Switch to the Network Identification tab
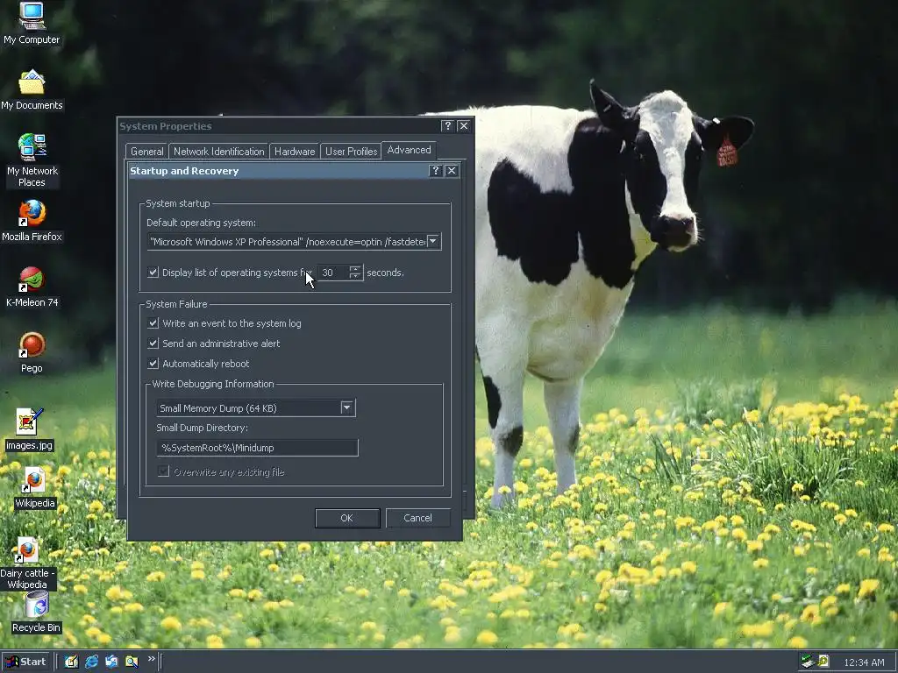This screenshot has width=898, height=673. click(x=218, y=152)
